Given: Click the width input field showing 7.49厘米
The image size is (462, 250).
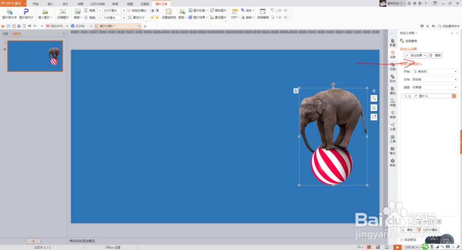Looking at the screenshot, I should 111,18.
